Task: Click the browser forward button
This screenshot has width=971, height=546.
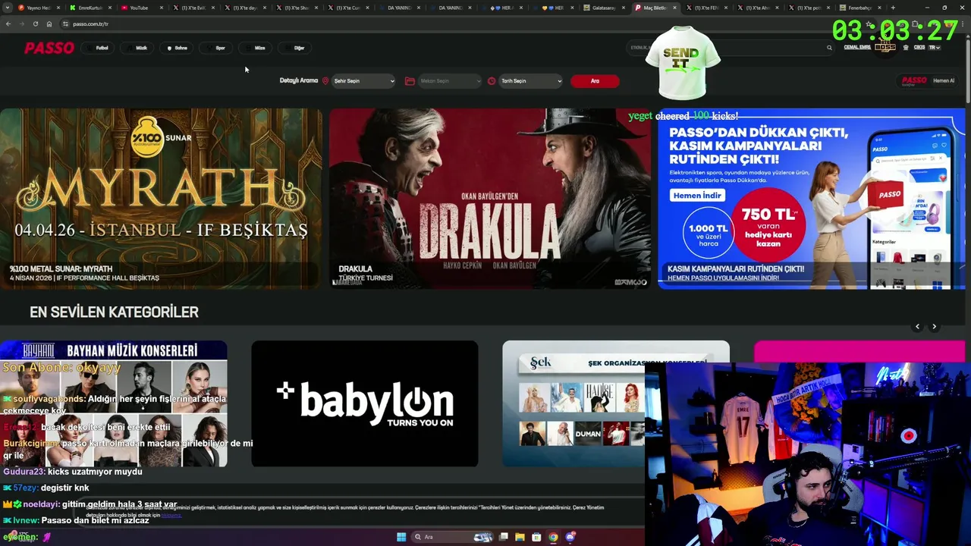Action: pyautogui.click(x=21, y=24)
